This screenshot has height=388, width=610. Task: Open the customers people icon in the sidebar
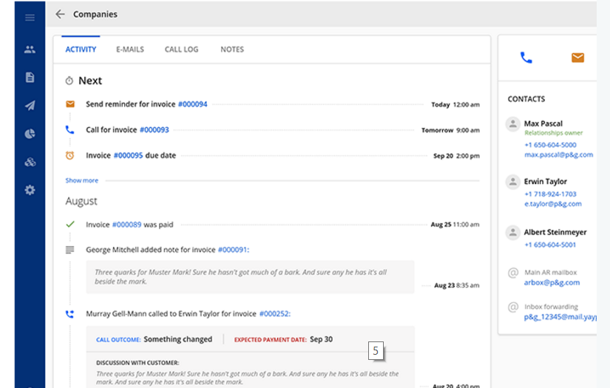point(30,50)
